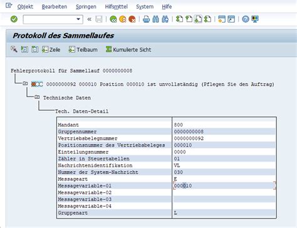Screen dimensions: 297x228
Task: Collapse the error message 0000000092 folder node
Action: coord(25,83)
